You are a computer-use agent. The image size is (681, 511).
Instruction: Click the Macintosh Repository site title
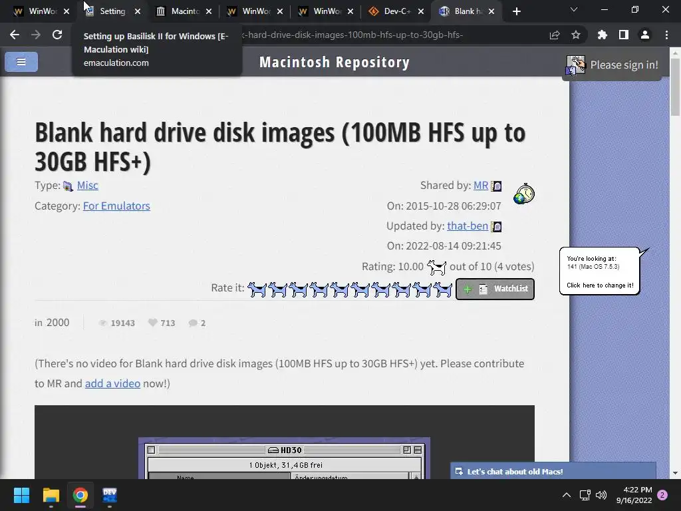tap(335, 62)
